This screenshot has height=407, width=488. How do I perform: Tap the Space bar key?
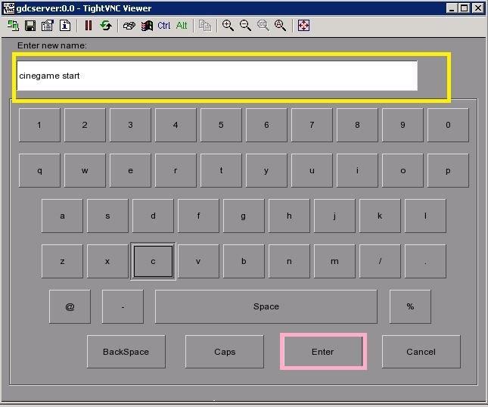tap(266, 307)
